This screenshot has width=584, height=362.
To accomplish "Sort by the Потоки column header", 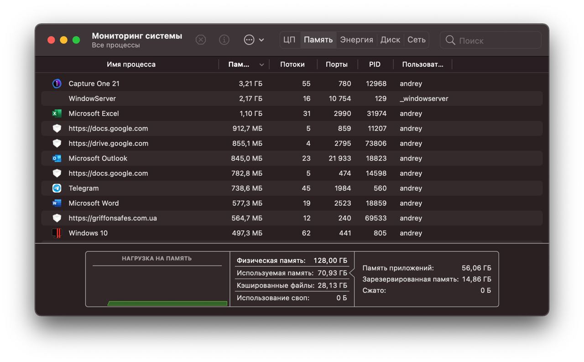I will 292,65.
